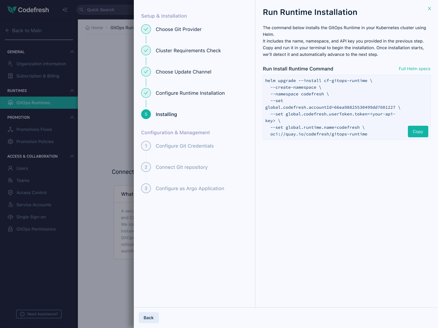Click the step 1 Configure Git Credentials circle
This screenshot has width=438, height=328.
(x=146, y=146)
